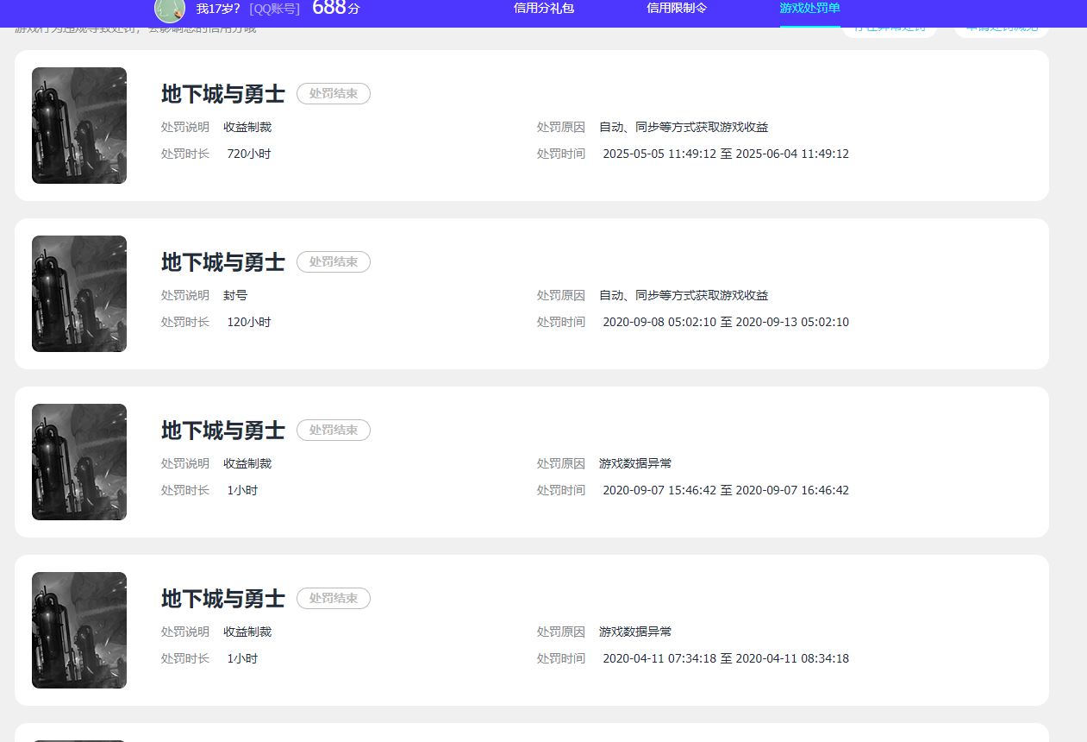Image resolution: width=1087 pixels, height=742 pixels.
Task: Switch to the 信用限制令 tab
Action: coord(675,9)
